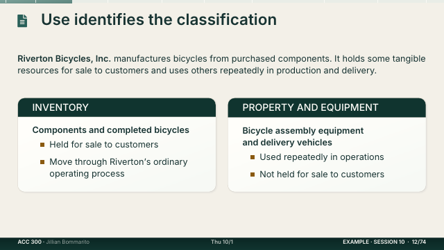444x250 pixels.
Task: Click the line 'resources for sale to customers and uses others'
Action: pos(117,71)
